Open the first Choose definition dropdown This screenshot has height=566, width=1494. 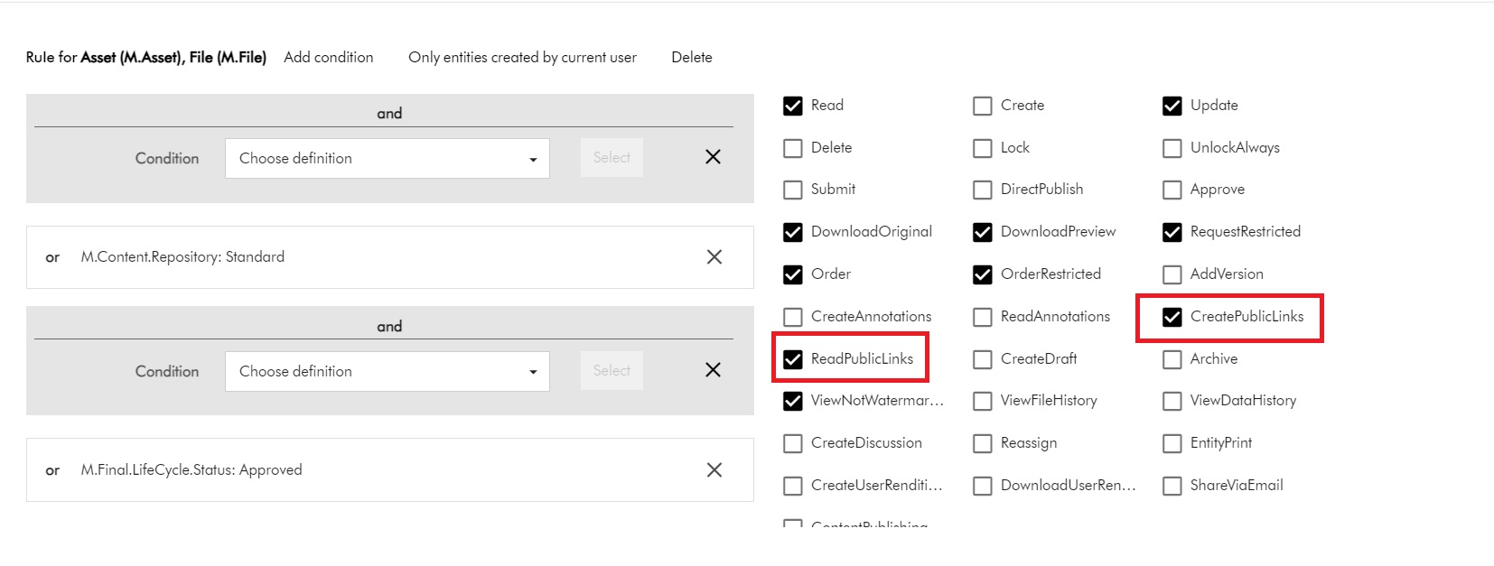tap(387, 159)
